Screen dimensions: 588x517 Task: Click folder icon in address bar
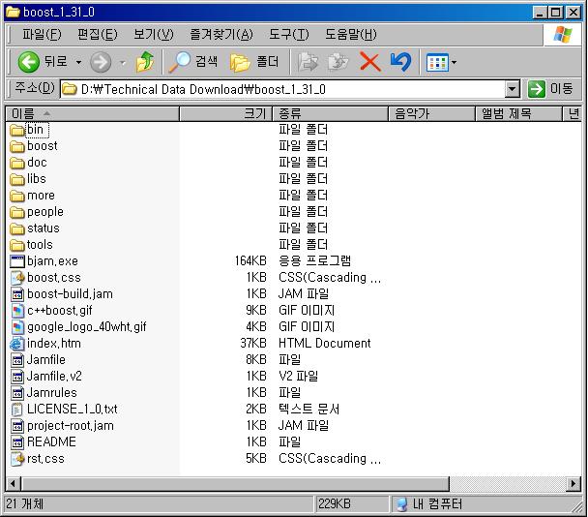(x=70, y=89)
